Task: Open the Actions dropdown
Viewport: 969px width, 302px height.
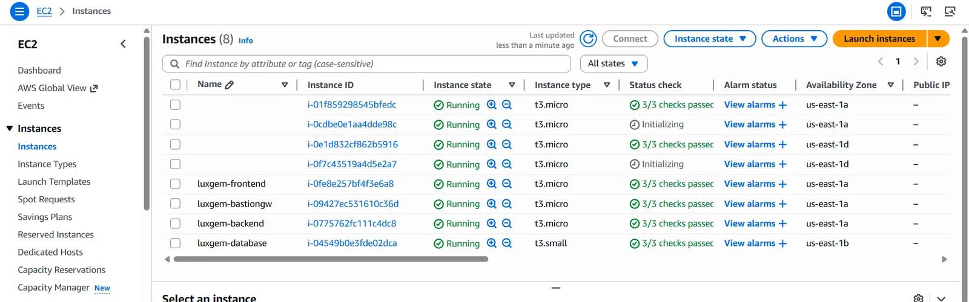Action: (x=794, y=39)
